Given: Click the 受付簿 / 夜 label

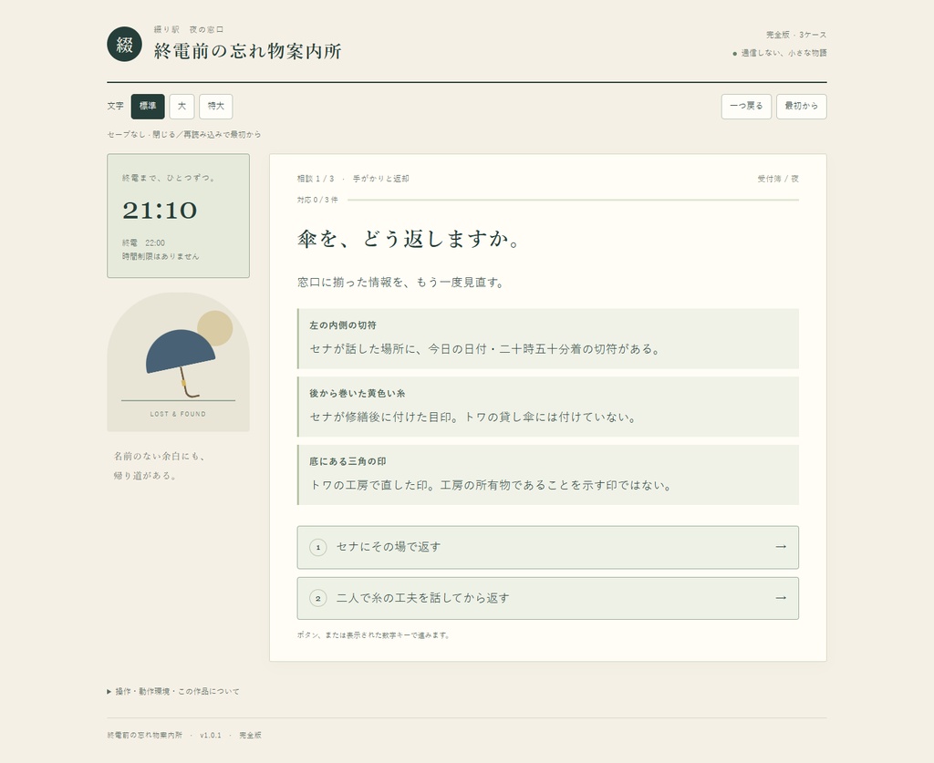Looking at the screenshot, I should [778, 179].
